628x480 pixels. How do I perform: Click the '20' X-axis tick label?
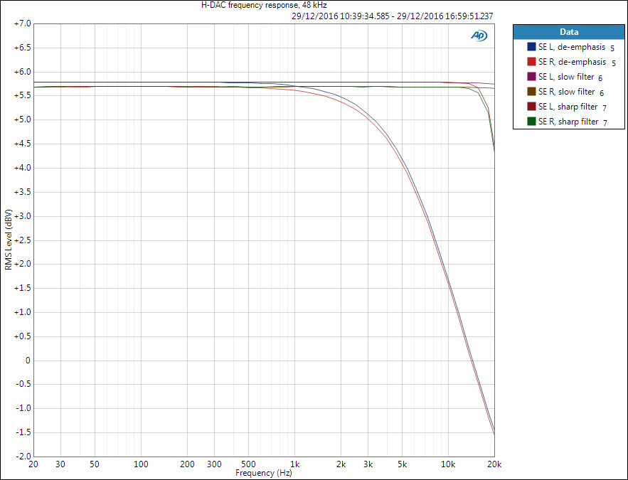pyautogui.click(x=33, y=464)
